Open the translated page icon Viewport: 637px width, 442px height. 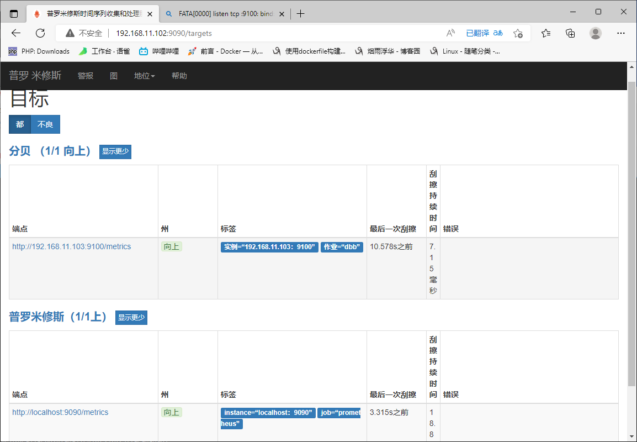tap(484, 33)
